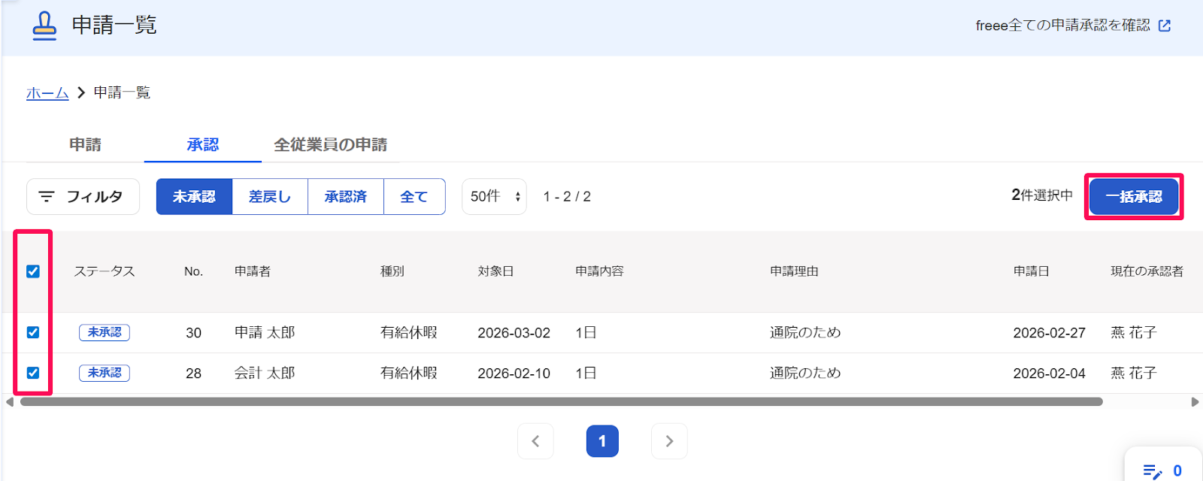Click the 一括承認 bulk approve button
Image resolution: width=1203 pixels, height=481 pixels.
click(1134, 196)
